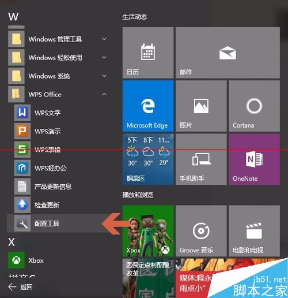The width and height of the screenshot is (288, 298).
Task: Expand Windows 系统 with its chevron
Action: (x=104, y=76)
